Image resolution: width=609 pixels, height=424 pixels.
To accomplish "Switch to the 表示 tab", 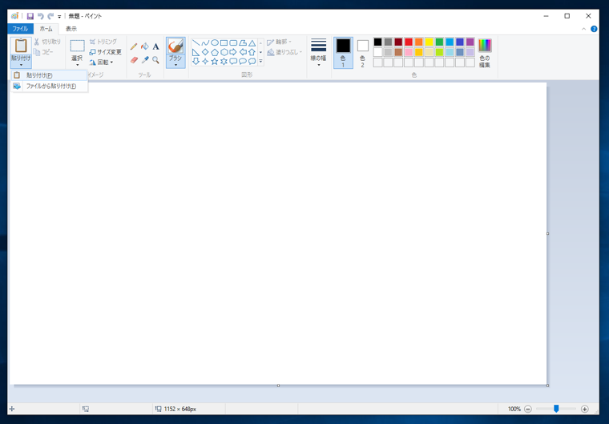I will 71,29.
